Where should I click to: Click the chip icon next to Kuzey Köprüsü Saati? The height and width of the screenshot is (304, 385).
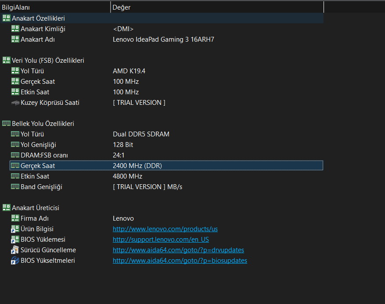15,103
